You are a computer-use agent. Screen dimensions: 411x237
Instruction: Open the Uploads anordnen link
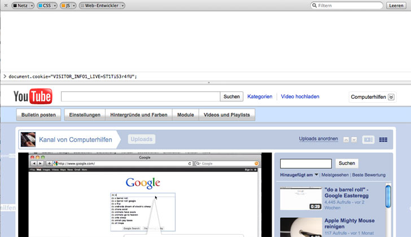[x=318, y=139]
